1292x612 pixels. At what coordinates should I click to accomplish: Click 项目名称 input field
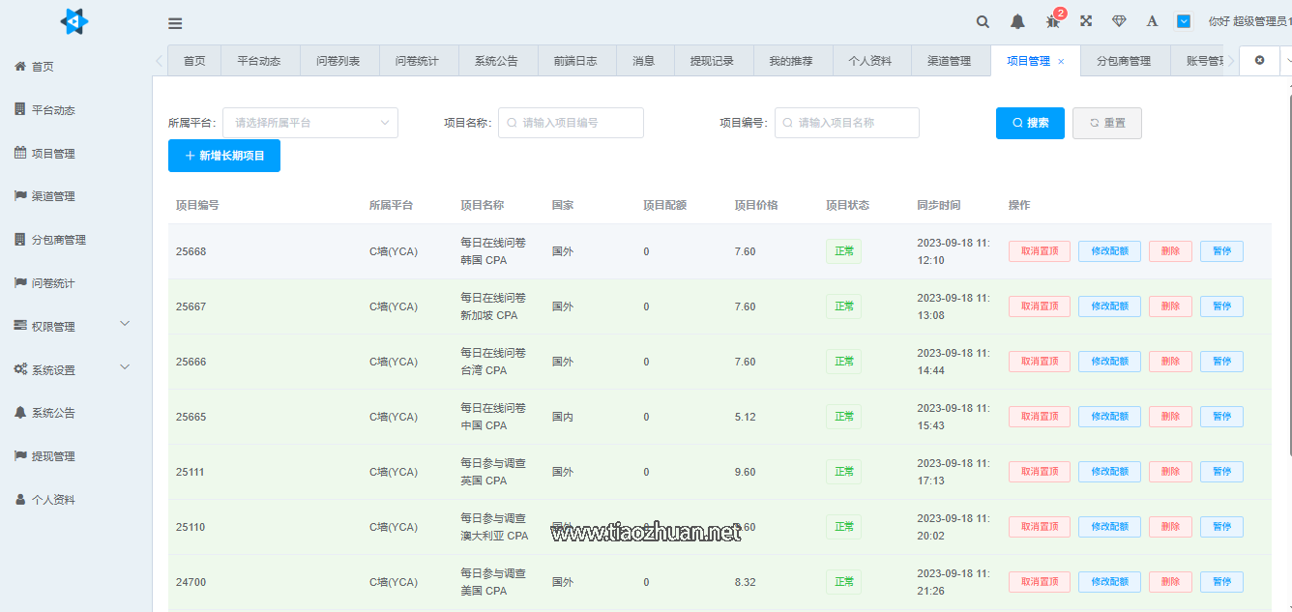pyautogui.click(x=572, y=123)
